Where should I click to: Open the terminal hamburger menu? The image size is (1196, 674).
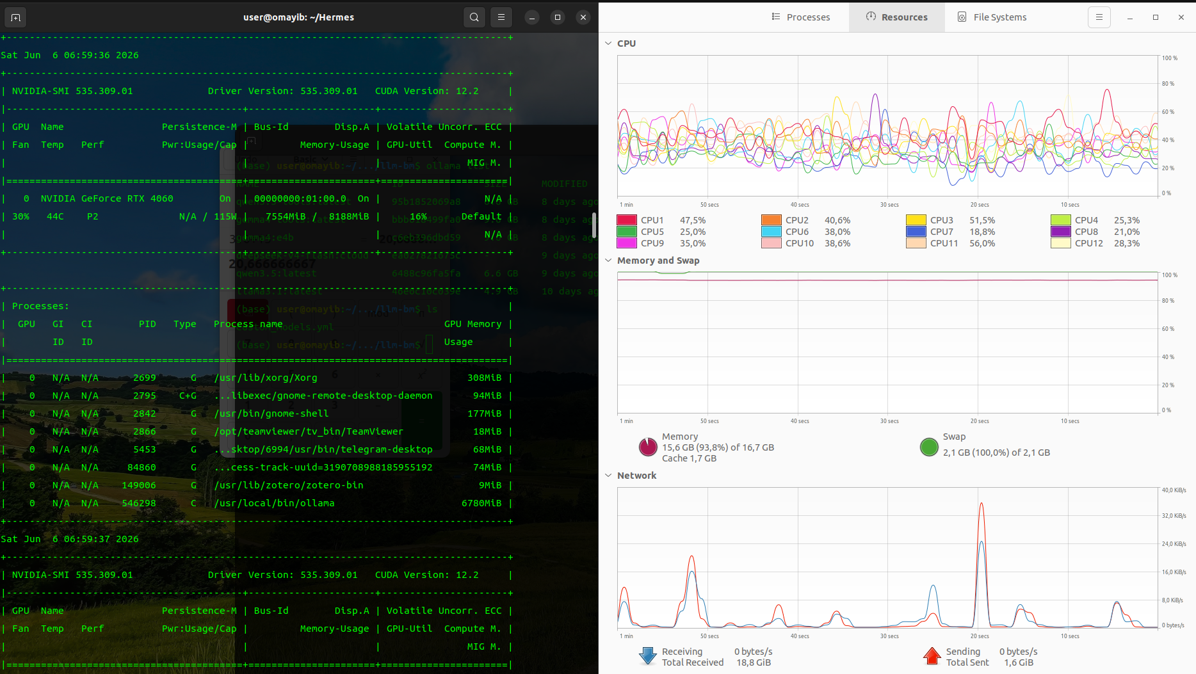(x=501, y=17)
